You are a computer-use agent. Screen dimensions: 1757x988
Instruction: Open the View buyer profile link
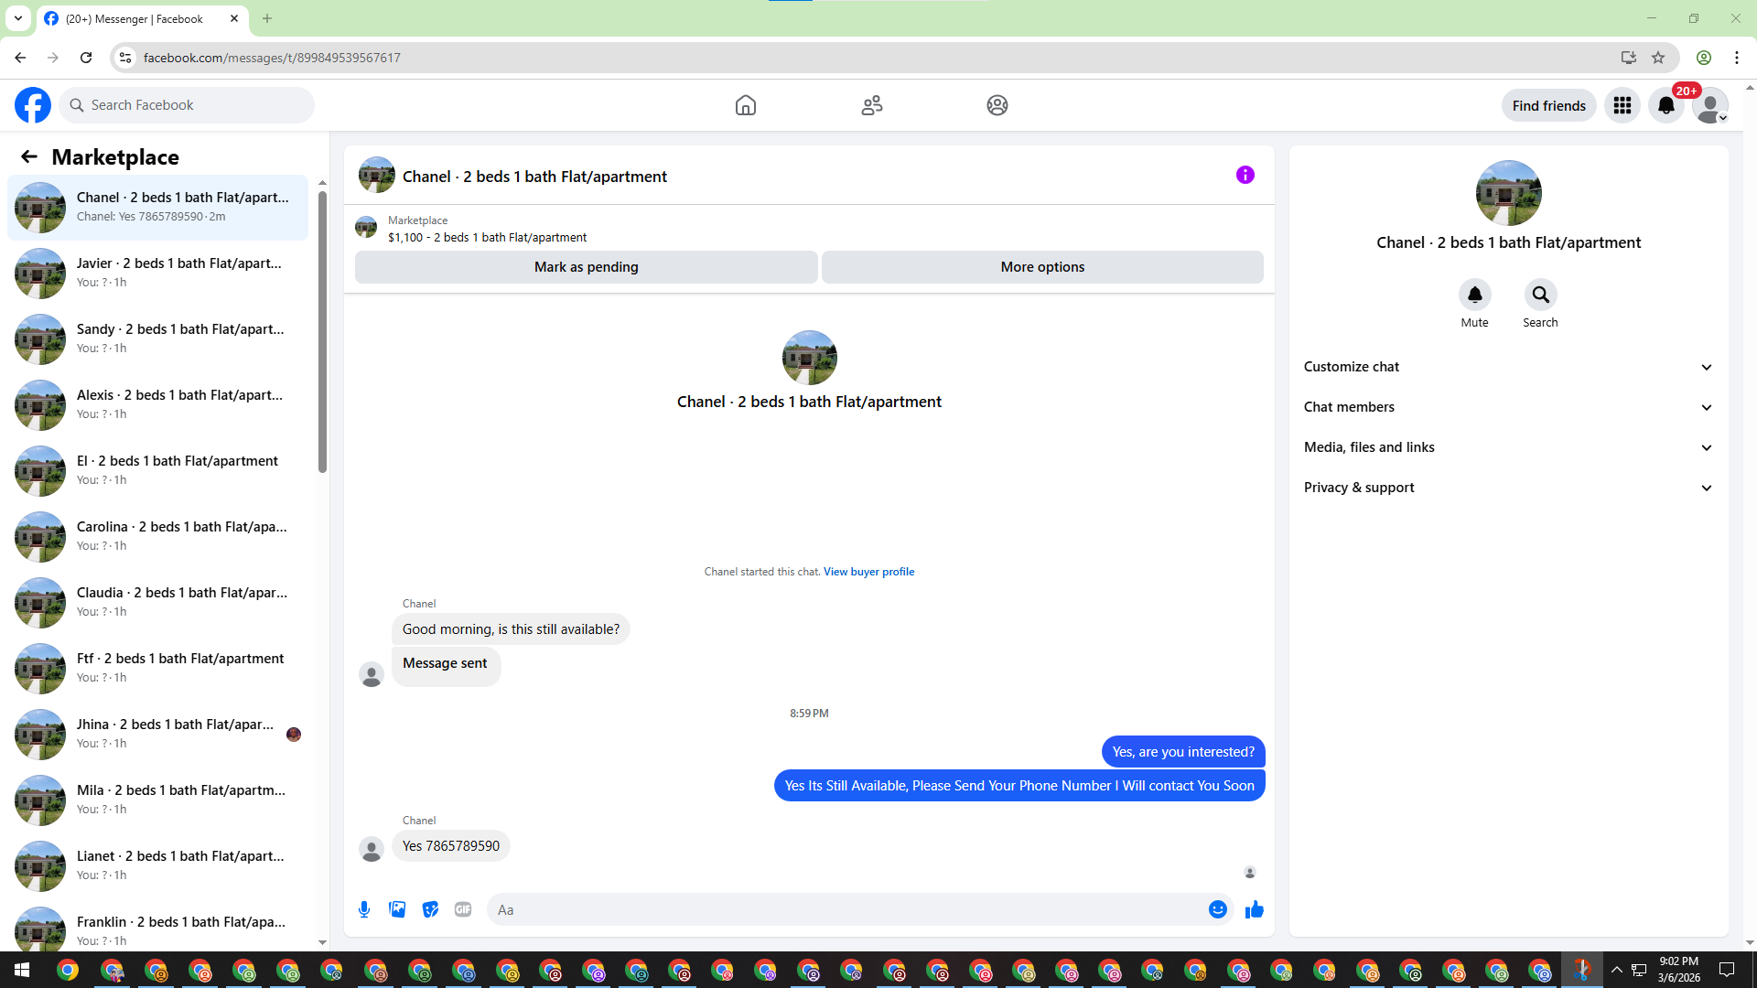(868, 572)
